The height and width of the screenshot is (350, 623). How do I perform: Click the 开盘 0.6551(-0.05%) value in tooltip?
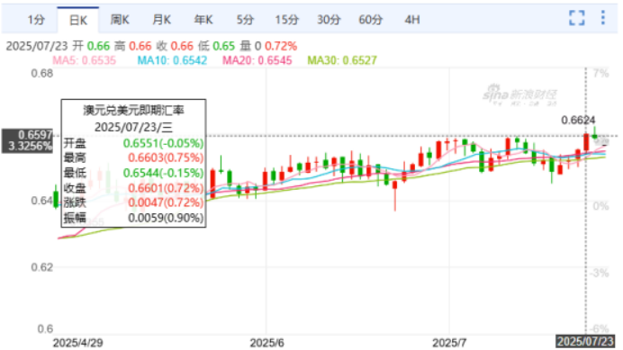click(x=163, y=143)
